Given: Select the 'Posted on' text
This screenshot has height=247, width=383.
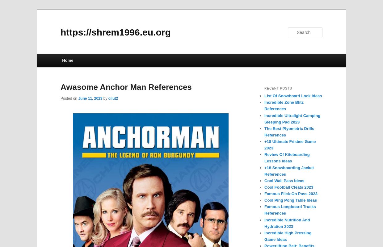Looking at the screenshot, I should 69,98.
